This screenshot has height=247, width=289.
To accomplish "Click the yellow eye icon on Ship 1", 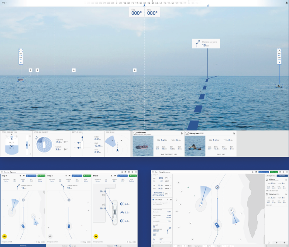I will click(x=5, y=236).
